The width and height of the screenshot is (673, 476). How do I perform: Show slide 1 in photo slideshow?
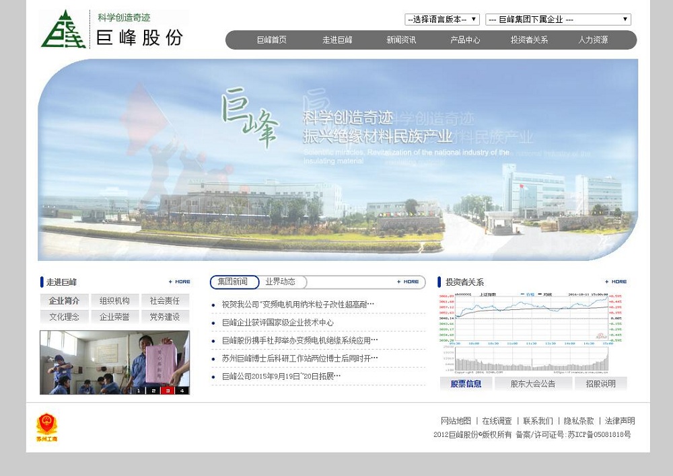pyautogui.click(x=139, y=391)
